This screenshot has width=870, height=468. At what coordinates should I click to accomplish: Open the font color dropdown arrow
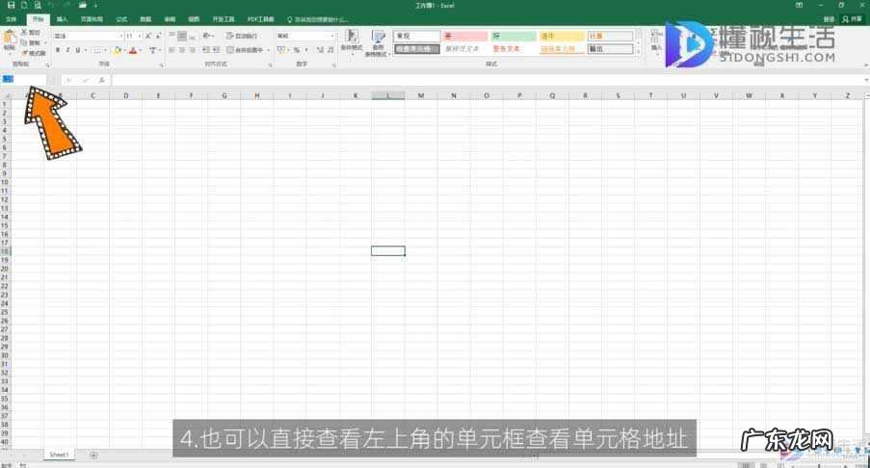(x=140, y=50)
